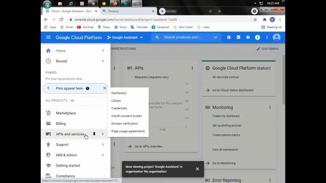Screen dimensions: 326x183
Task: Open the help question mark icon in header
Action: coord(248,37)
